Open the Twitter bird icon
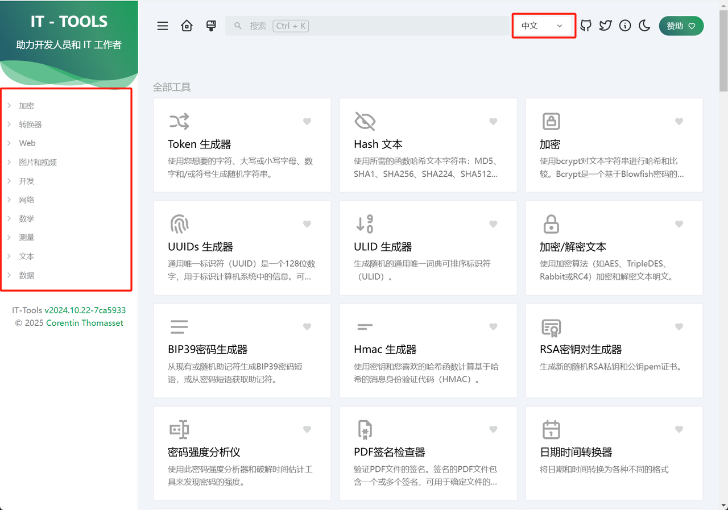The width and height of the screenshot is (728, 510). (605, 26)
